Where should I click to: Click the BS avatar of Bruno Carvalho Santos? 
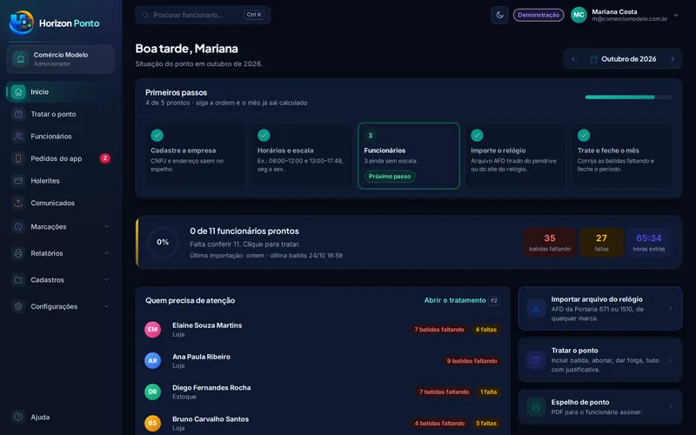pyautogui.click(x=153, y=424)
